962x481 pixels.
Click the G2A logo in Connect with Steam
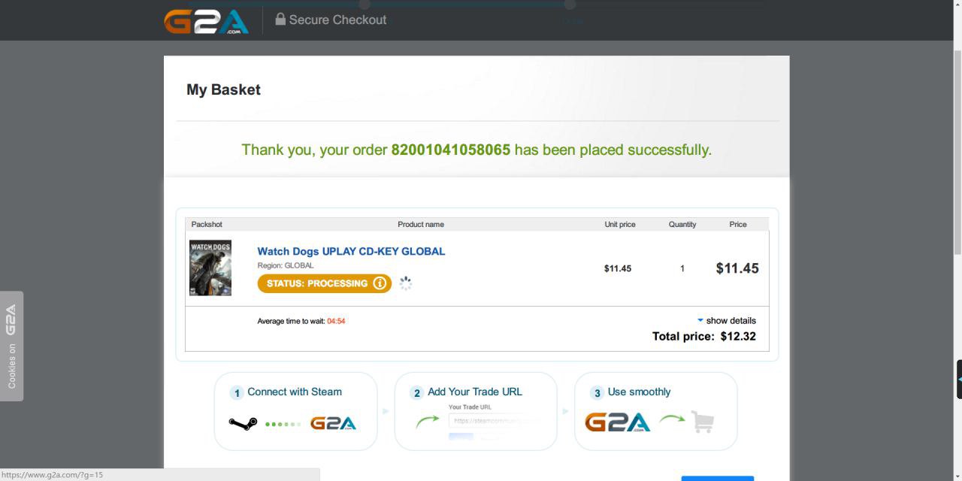333,423
